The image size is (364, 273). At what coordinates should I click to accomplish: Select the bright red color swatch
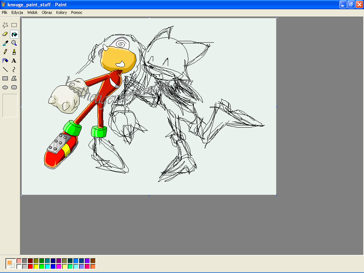click(x=31, y=267)
